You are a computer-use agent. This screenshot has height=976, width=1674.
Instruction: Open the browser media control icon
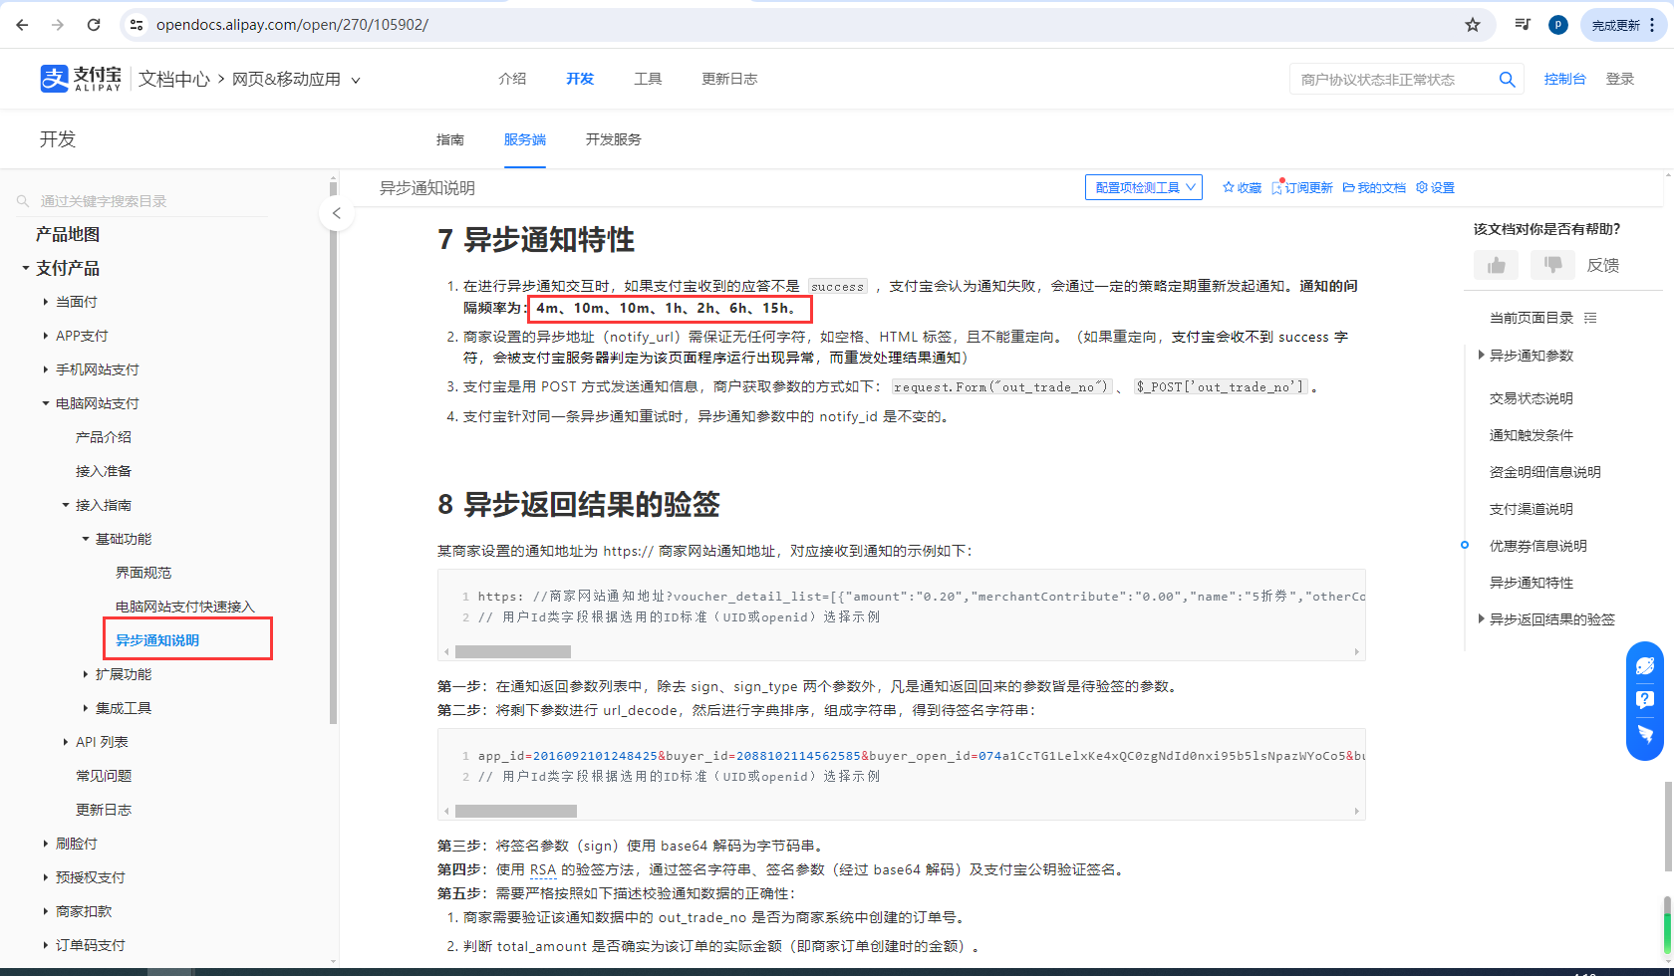pyautogui.click(x=1523, y=25)
